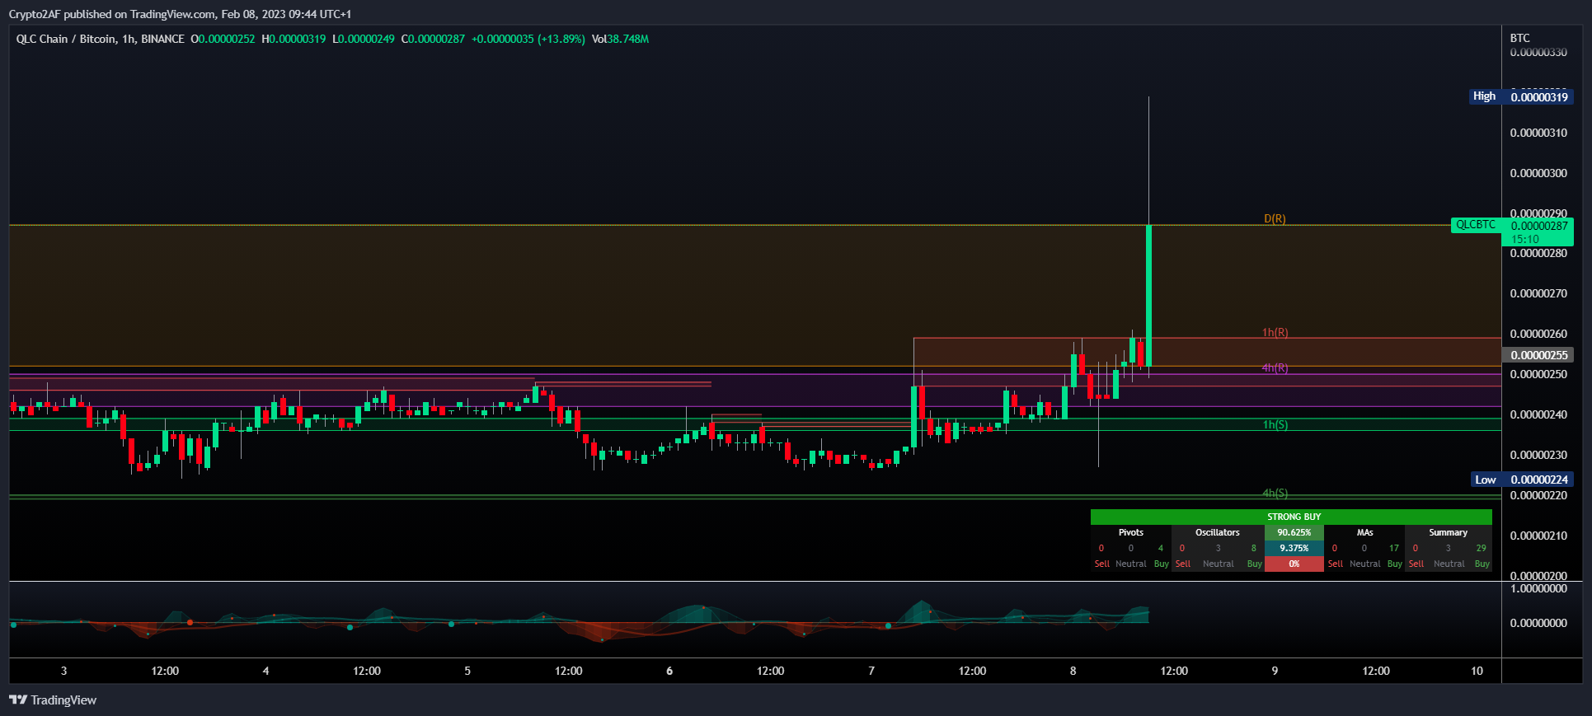
Task: Click the Summary buy count 29
Action: 1482,548
